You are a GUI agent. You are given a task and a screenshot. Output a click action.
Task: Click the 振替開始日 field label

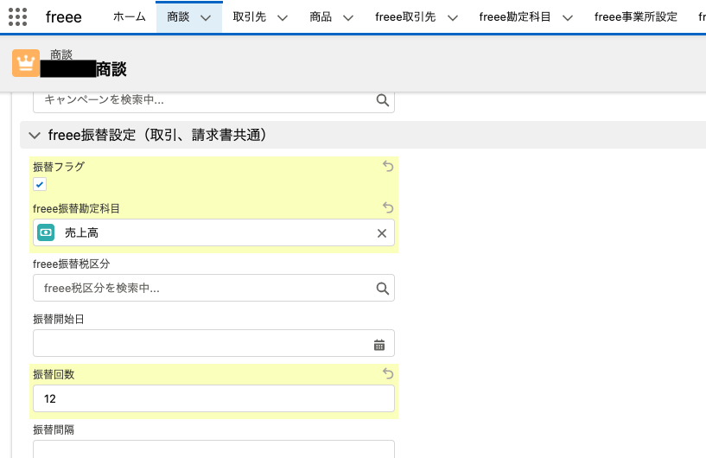point(59,319)
